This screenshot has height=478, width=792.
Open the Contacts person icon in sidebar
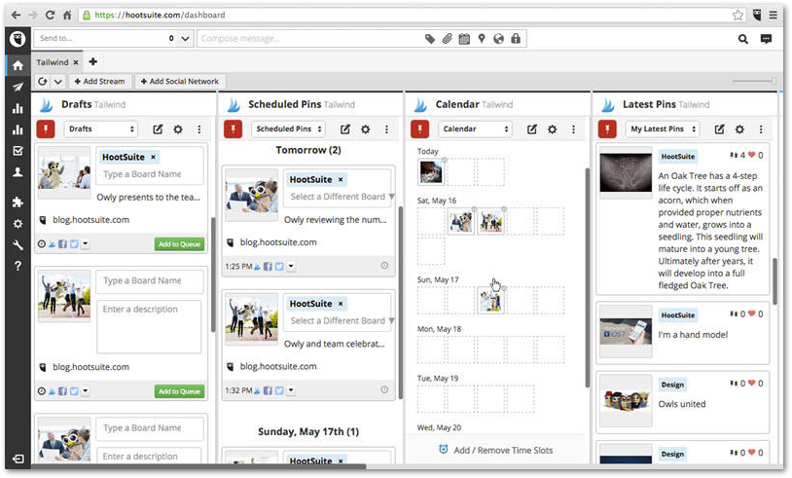tap(18, 172)
